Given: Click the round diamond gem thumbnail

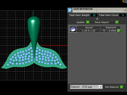Looking at the screenshot, I should (x=73, y=29).
